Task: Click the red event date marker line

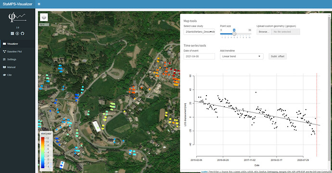Action: pyautogui.click(x=317, y=115)
